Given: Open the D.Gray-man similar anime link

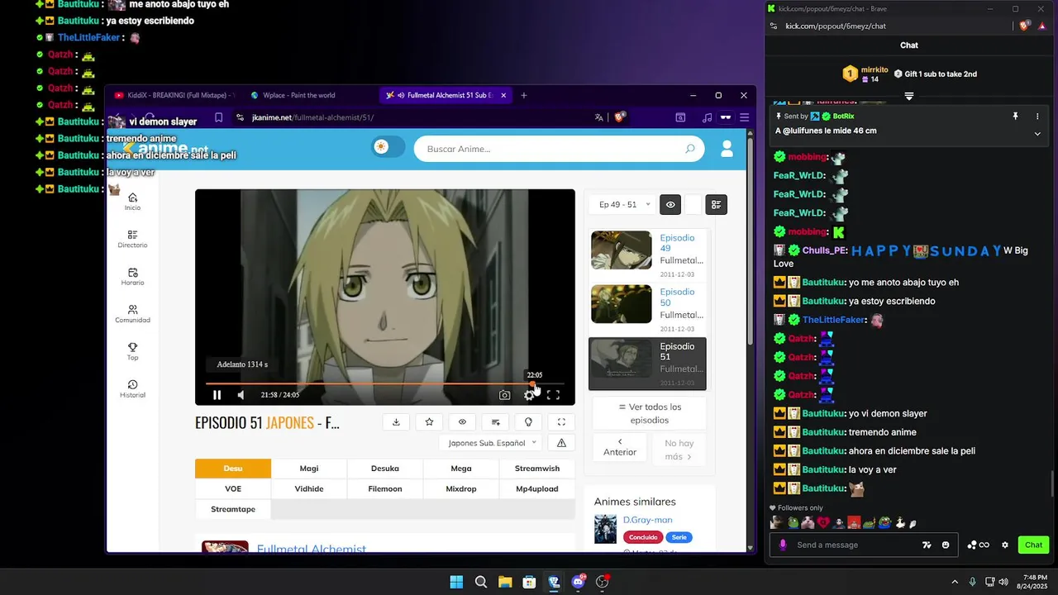Looking at the screenshot, I should pos(647,520).
